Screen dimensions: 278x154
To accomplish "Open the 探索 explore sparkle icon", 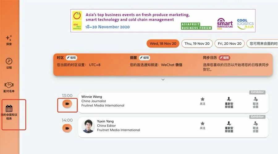I will click(x=9, y=38).
